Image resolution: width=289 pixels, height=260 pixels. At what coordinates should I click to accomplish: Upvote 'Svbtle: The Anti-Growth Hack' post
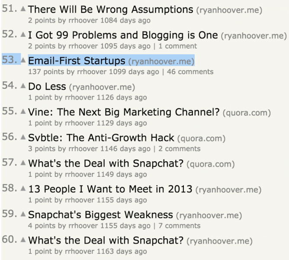pos(23,137)
